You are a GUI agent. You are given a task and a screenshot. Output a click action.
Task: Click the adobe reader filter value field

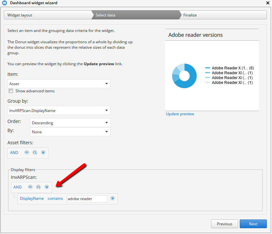coord(87,199)
